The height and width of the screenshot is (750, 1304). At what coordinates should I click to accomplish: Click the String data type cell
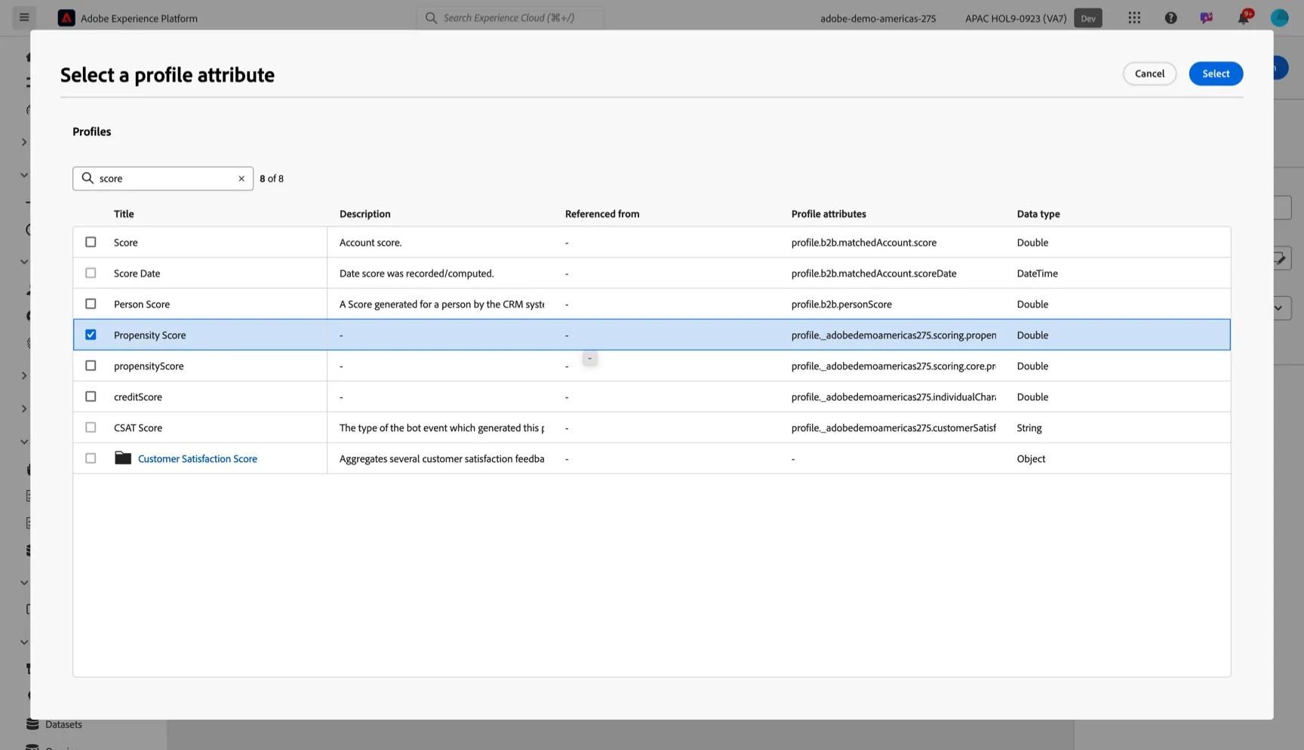click(1029, 428)
